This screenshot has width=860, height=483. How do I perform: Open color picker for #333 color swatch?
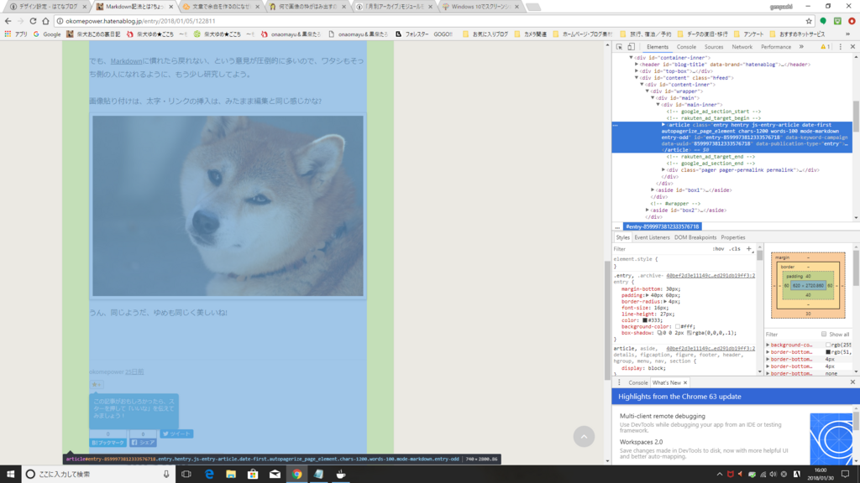tap(645, 320)
